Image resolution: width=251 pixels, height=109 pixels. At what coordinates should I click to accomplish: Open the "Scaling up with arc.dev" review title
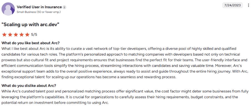(31, 25)
